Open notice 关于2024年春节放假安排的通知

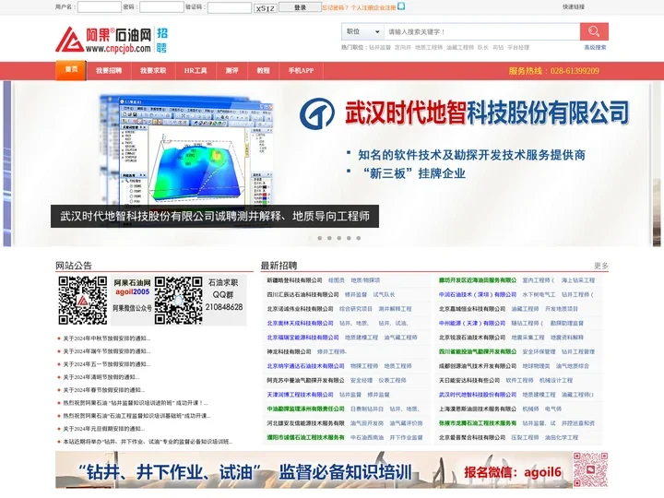[104, 390]
